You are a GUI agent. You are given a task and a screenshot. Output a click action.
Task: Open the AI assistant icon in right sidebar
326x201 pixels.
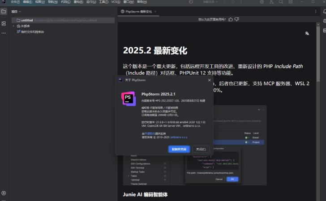click(324, 21)
